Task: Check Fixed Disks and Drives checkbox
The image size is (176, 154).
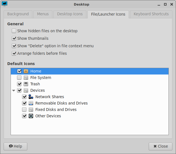Action: [24, 110]
